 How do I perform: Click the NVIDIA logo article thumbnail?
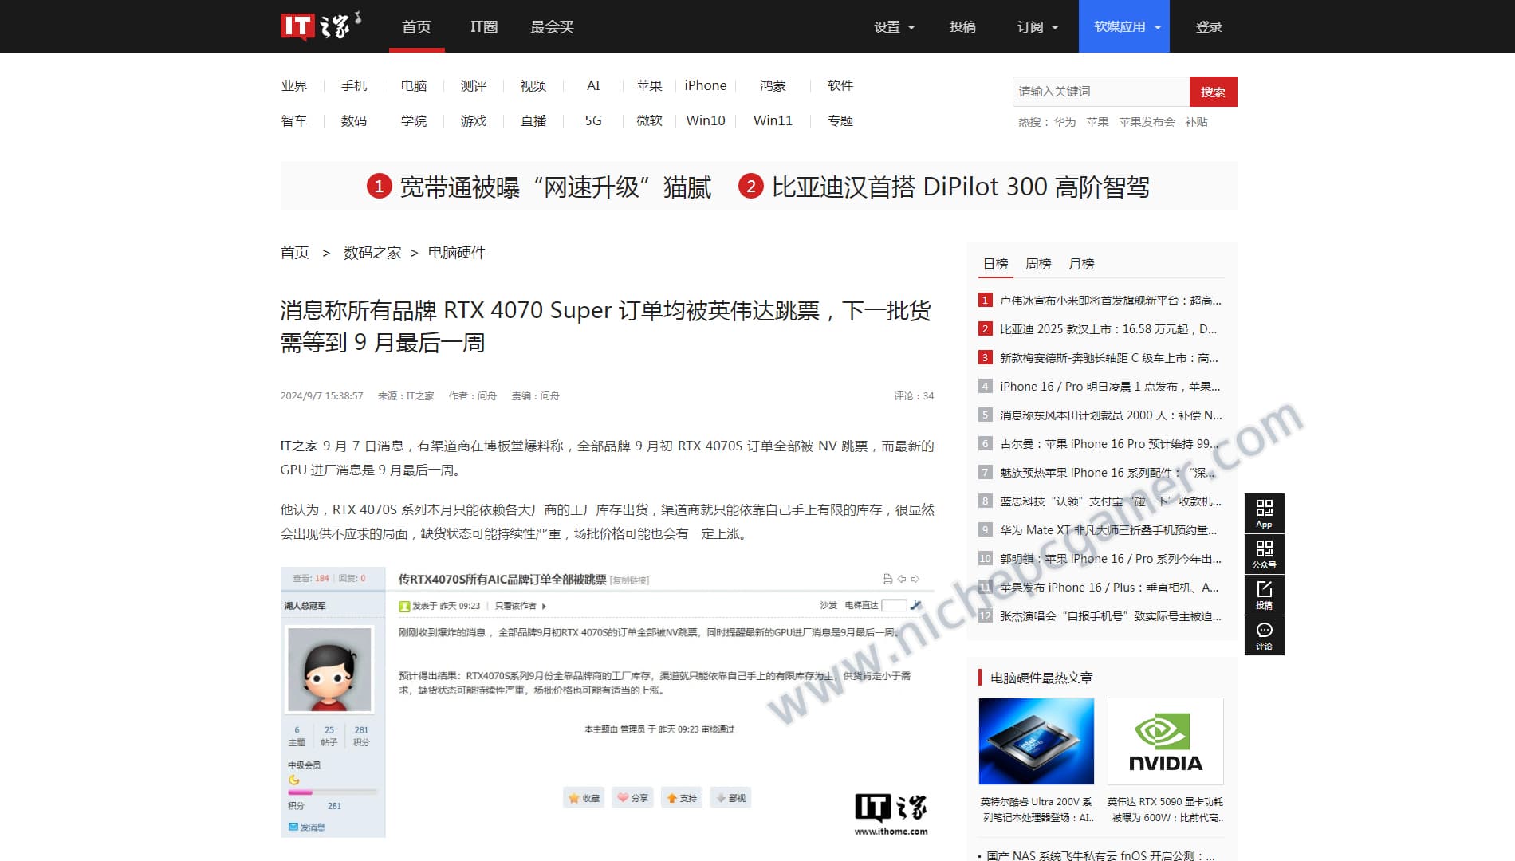(1165, 741)
